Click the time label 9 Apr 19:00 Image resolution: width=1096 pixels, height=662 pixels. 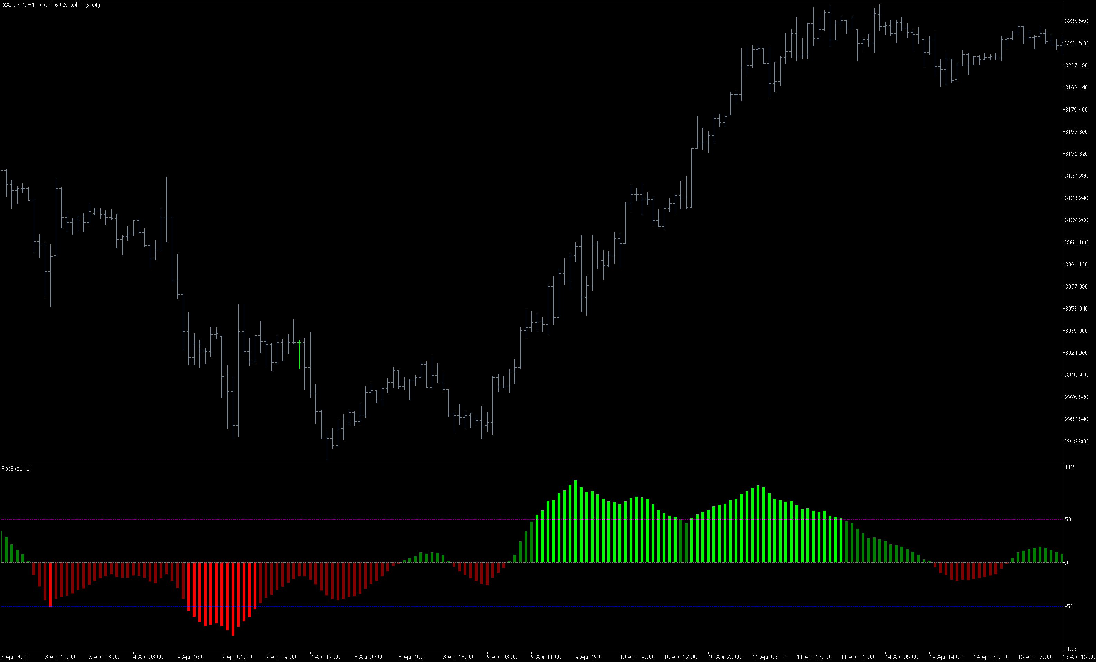point(590,657)
